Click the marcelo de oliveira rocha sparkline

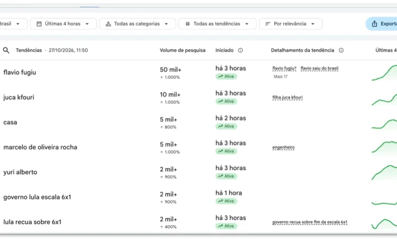[x=384, y=147]
